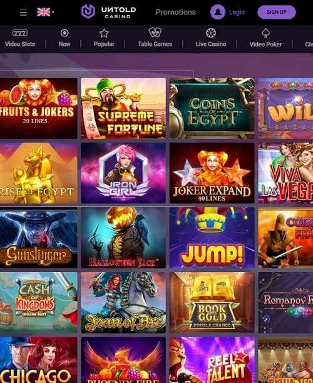313x383 pixels.
Task: Click the user avatar icon beside Login
Action: point(218,12)
